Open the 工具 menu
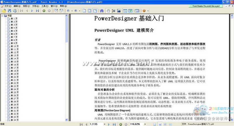The height and width of the screenshot is (126, 234). pyautogui.click(x=45, y=6)
